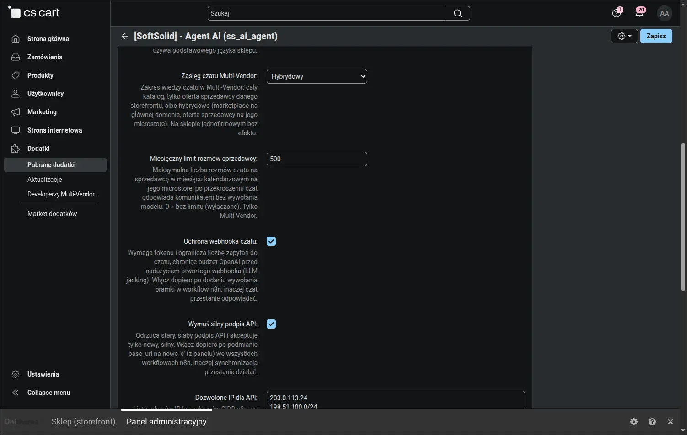The image size is (687, 435).
Task: Open the quick-start icon with badge 1
Action: click(617, 13)
